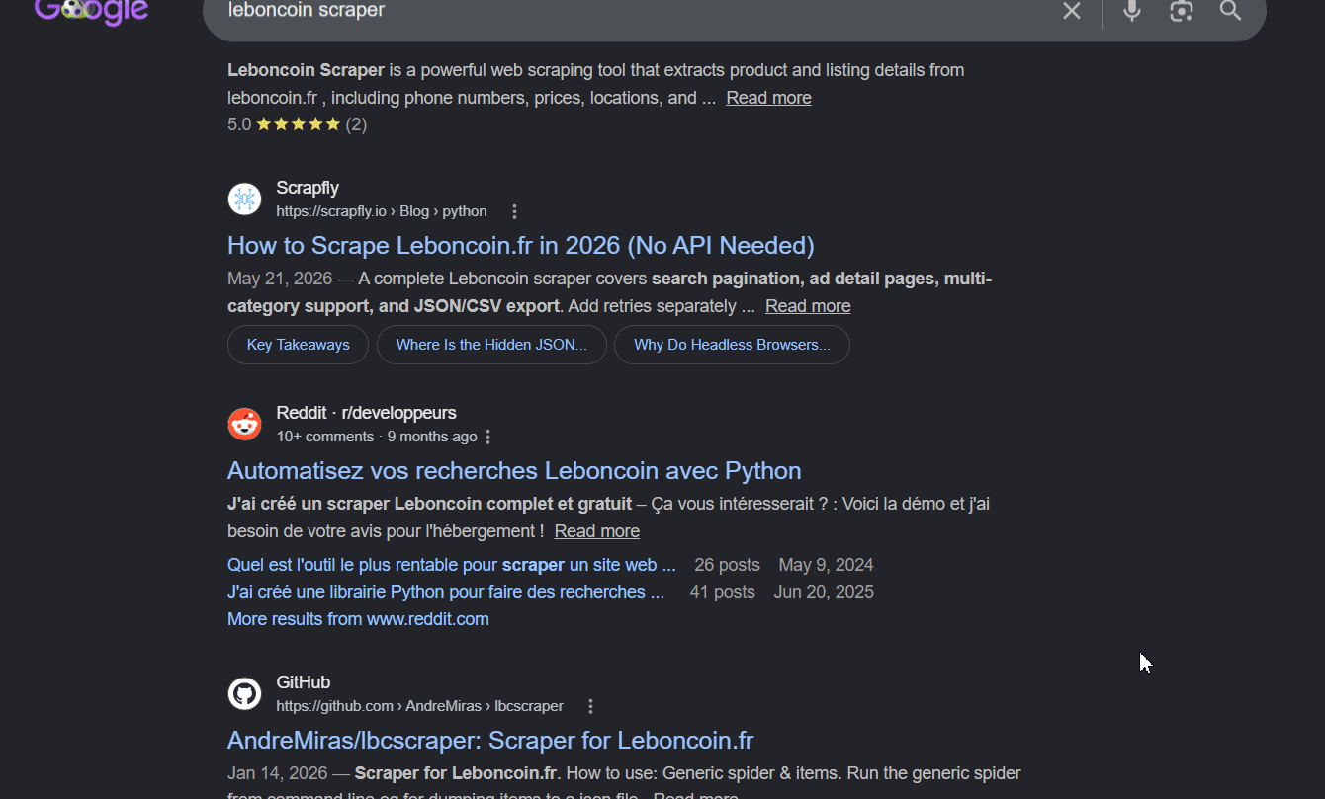This screenshot has width=1325, height=799.
Task: Open GitHub result favicon
Action: 244,693
